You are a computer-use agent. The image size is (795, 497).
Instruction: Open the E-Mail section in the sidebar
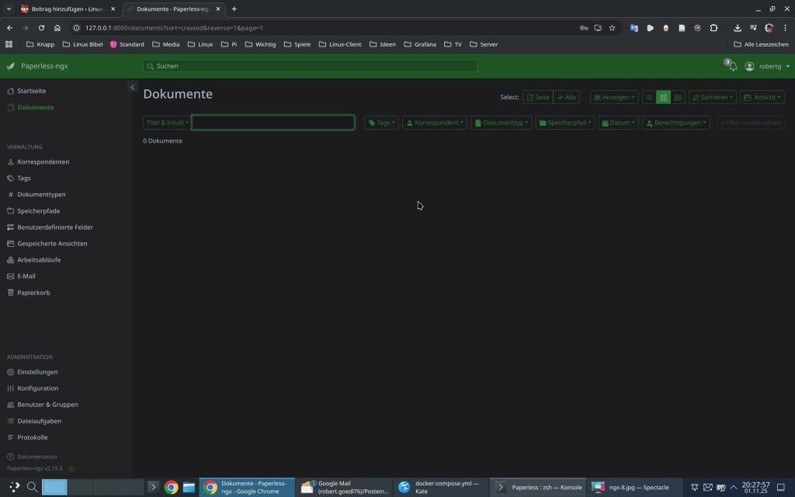(26, 276)
